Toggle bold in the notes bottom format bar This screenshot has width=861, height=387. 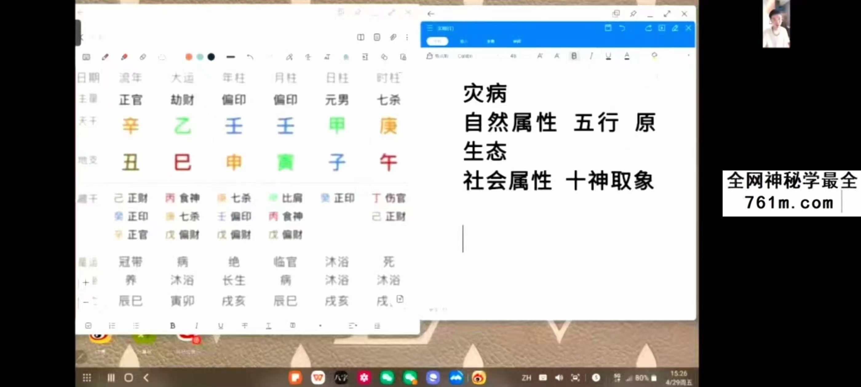tap(173, 326)
